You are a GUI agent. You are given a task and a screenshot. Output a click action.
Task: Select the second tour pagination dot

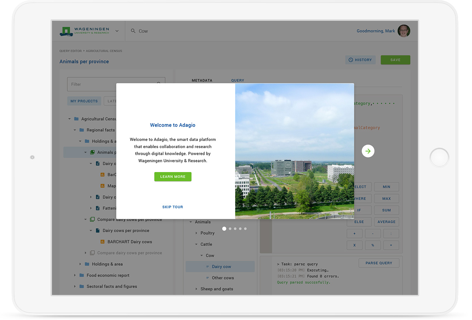click(x=230, y=228)
